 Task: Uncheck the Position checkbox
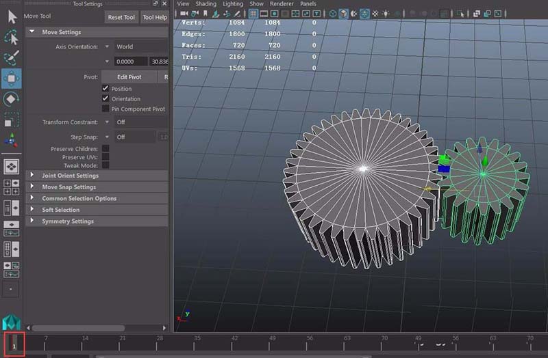tap(105, 89)
